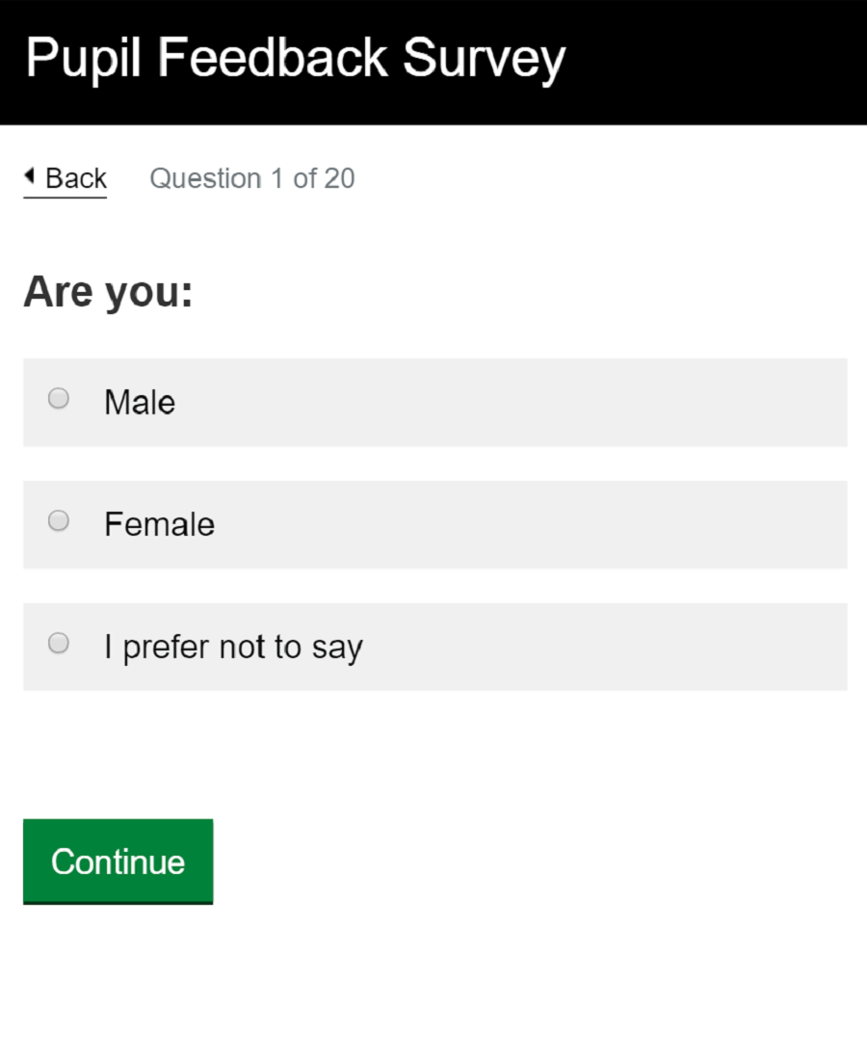Click the Continue button

click(118, 861)
